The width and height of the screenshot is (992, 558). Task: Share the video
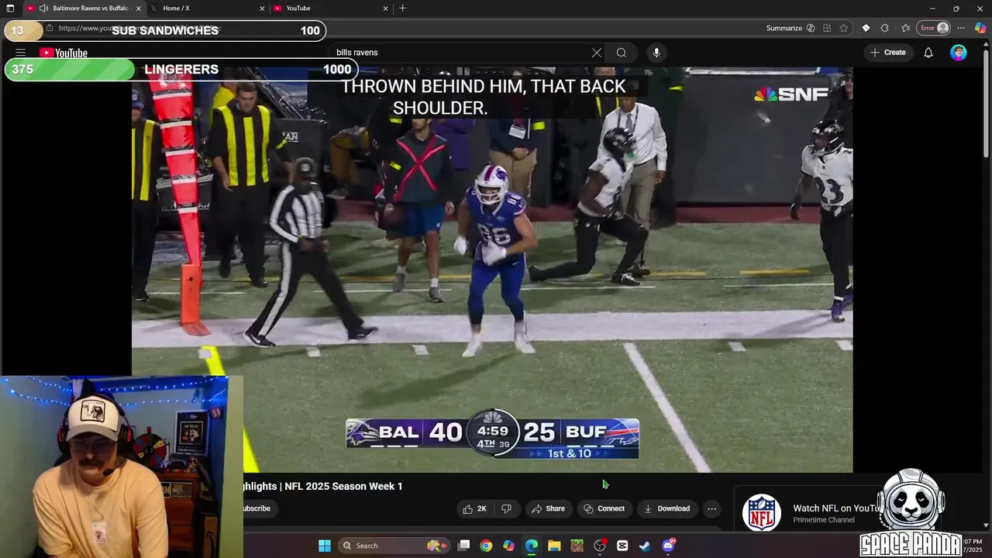(x=548, y=508)
